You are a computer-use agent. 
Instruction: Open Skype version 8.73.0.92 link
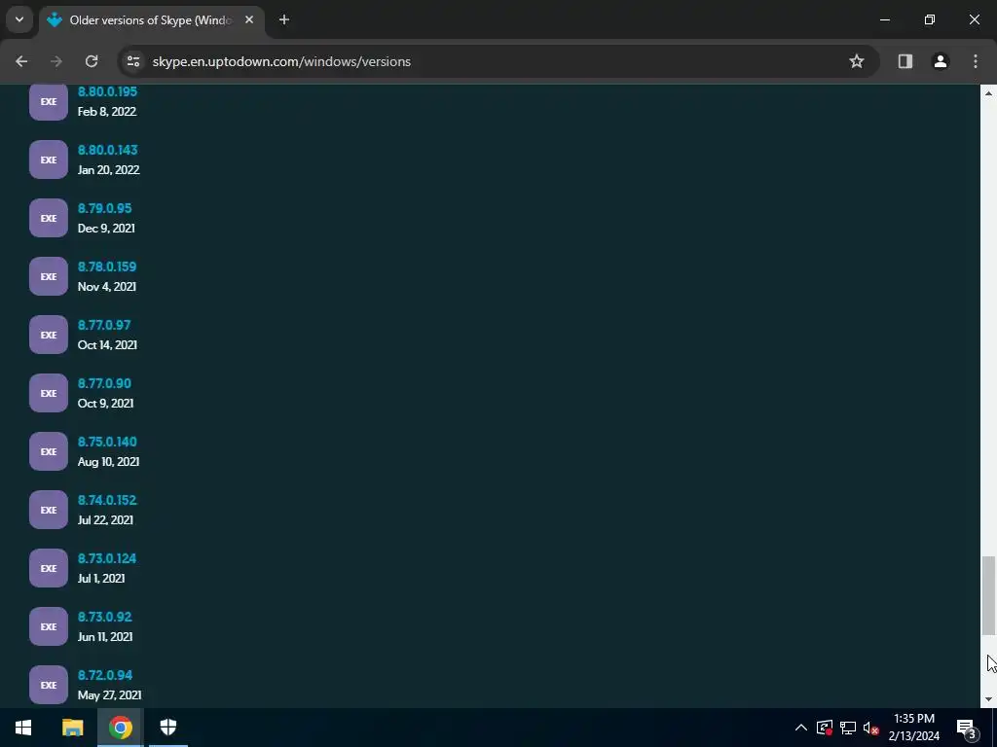(x=104, y=618)
